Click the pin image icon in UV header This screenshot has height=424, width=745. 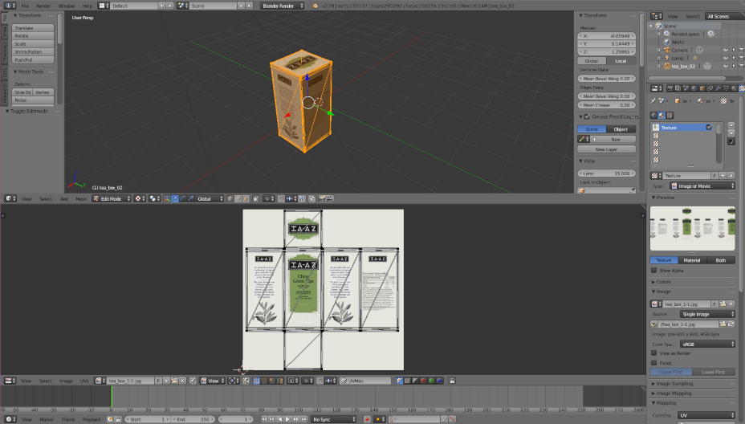(x=193, y=381)
